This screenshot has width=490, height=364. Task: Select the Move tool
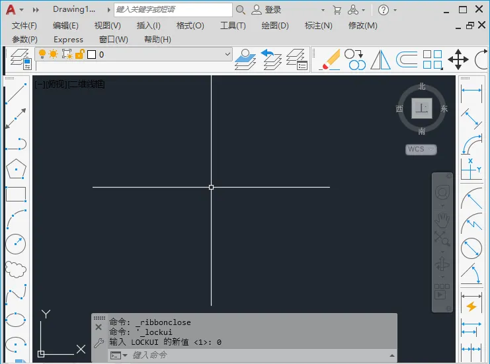(x=458, y=59)
